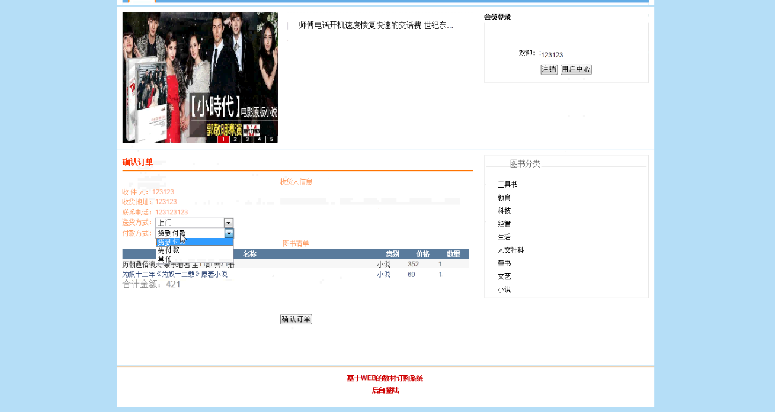Go to slide 3 of the banner
This screenshot has height=412, width=775.
point(247,139)
